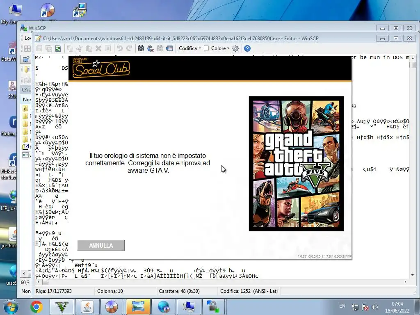Click the editor window title bar path
420x315 pixels.
coord(181,38)
